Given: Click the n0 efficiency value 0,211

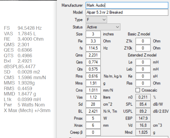Looking at the screenshot, I should 143,97.
